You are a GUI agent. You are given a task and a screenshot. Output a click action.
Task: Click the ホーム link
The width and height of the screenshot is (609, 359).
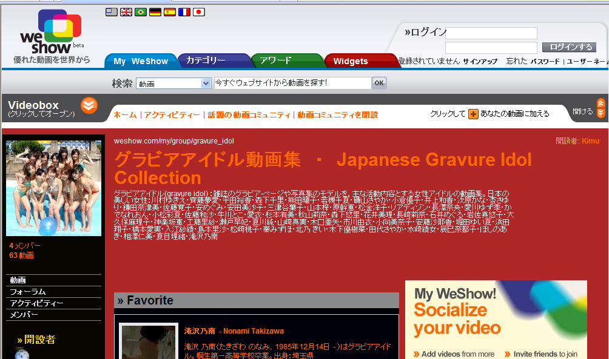point(125,115)
